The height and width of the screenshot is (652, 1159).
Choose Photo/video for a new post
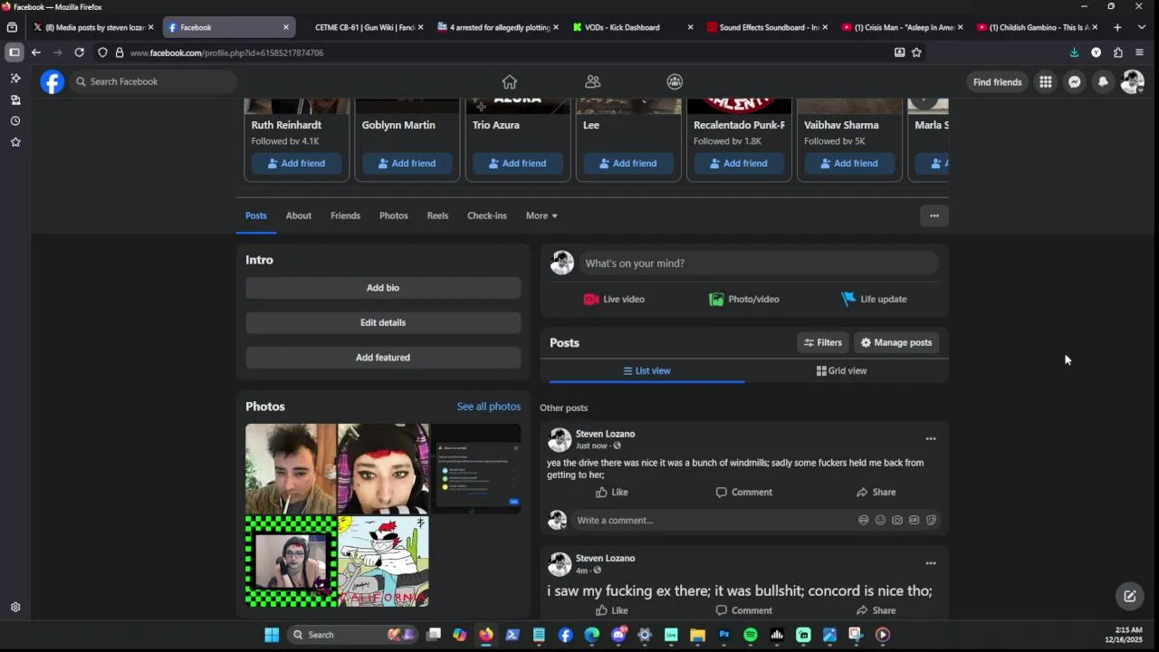pyautogui.click(x=744, y=299)
